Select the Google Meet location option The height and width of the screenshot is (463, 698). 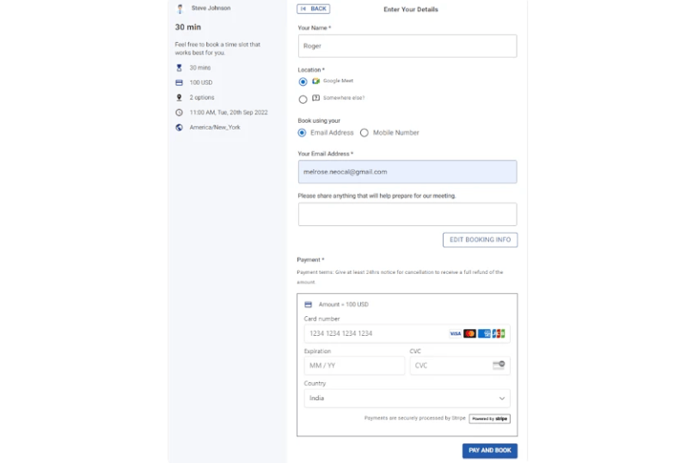303,82
